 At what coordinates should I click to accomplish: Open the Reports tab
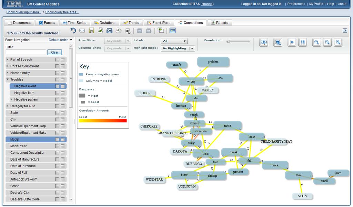(x=219, y=23)
